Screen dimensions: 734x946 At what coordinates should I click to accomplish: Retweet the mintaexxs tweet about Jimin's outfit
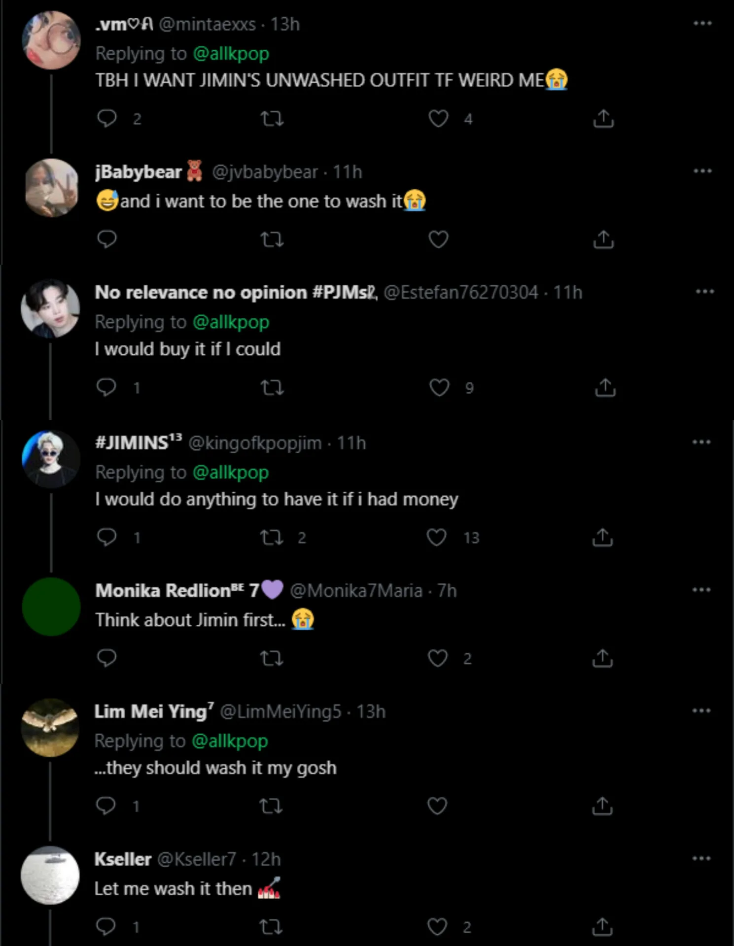[272, 118]
